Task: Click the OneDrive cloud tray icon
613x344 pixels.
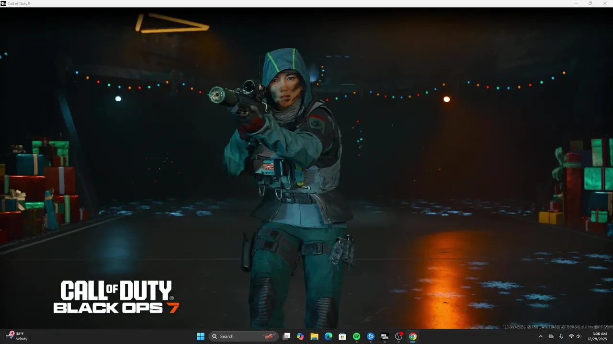Action: click(x=551, y=336)
